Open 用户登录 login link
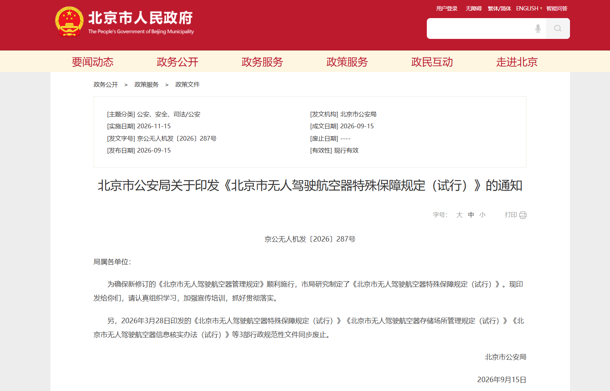 (447, 8)
